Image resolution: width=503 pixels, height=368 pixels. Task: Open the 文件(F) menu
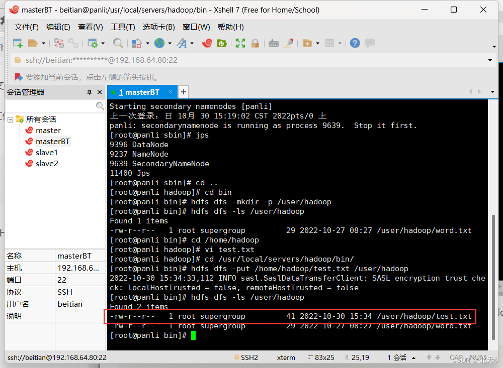[x=26, y=27]
